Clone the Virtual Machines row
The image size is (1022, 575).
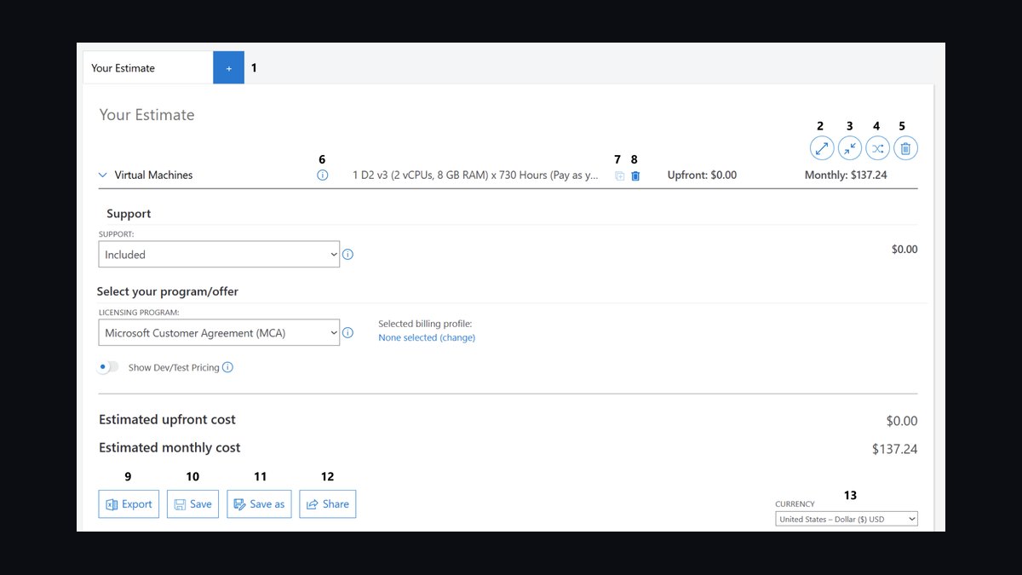tap(619, 175)
